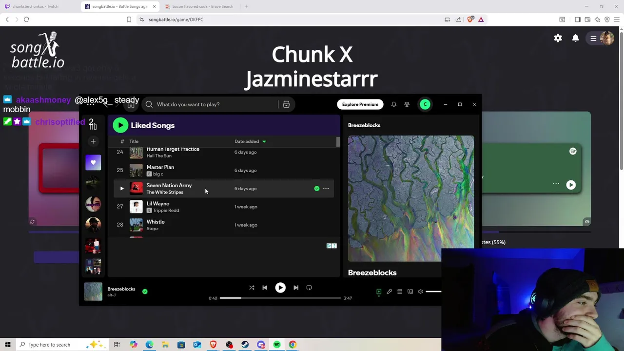Open more options for Seven Nation Army
This screenshot has height=351, width=624.
[x=326, y=189]
